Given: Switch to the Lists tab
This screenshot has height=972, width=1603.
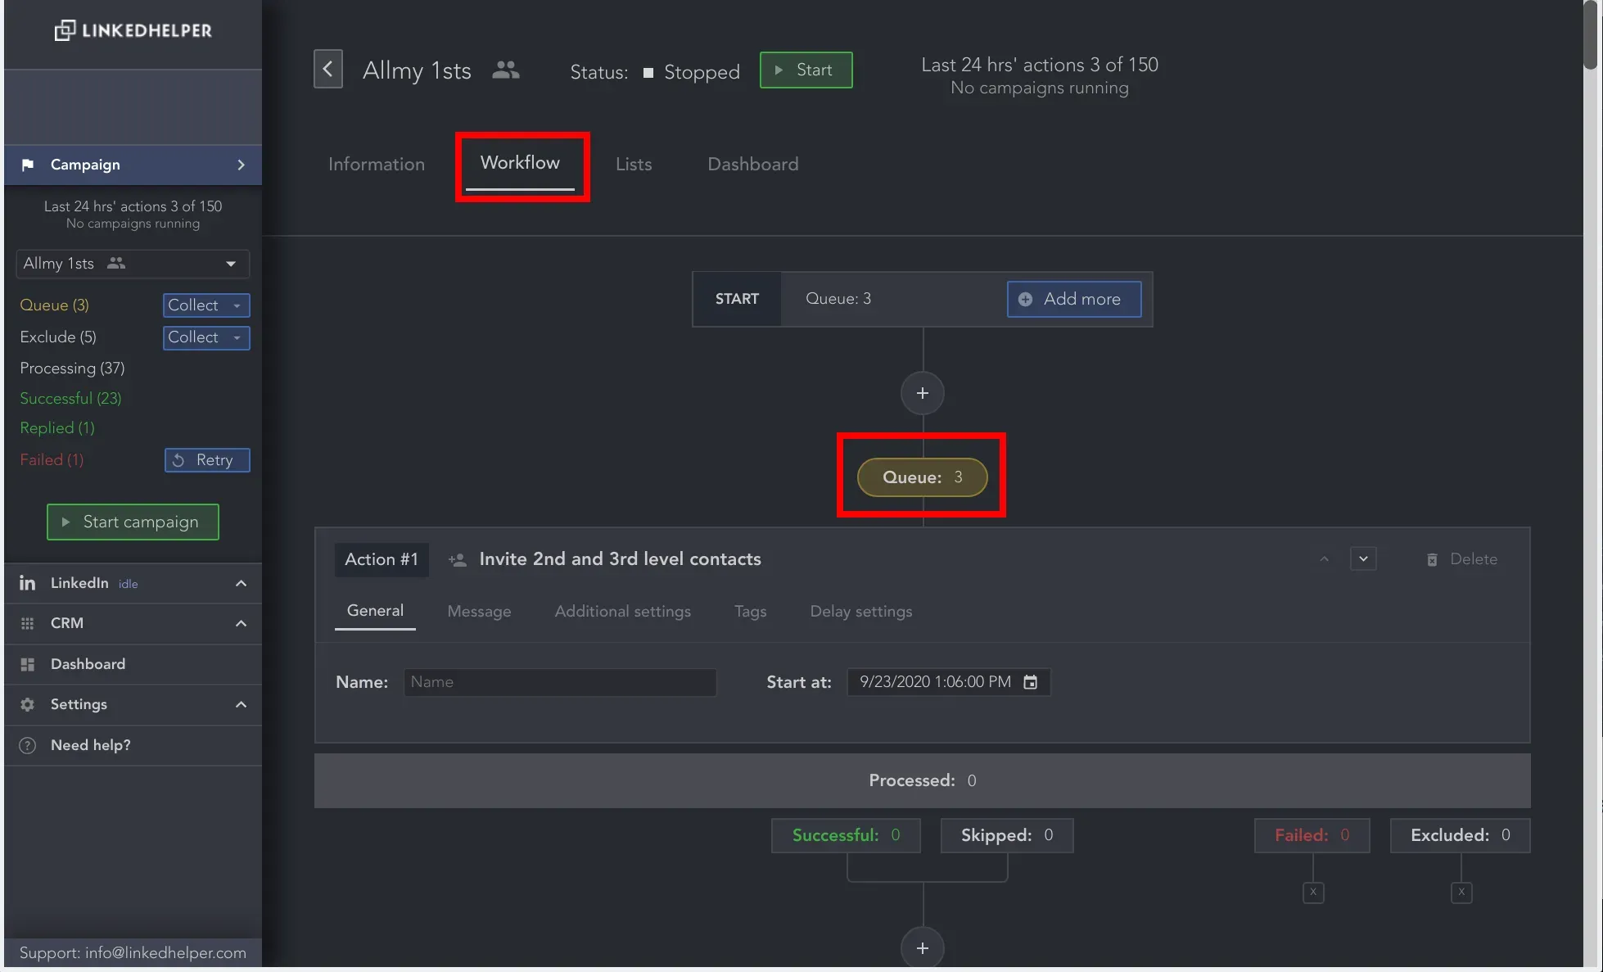Looking at the screenshot, I should point(633,164).
